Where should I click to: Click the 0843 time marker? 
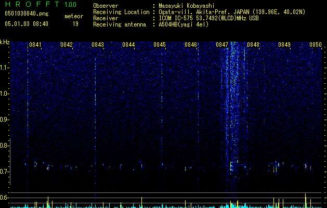(98, 45)
